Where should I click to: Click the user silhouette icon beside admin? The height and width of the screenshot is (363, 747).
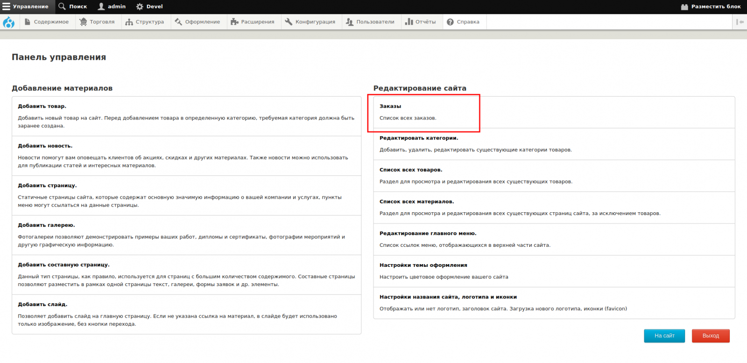pos(101,7)
